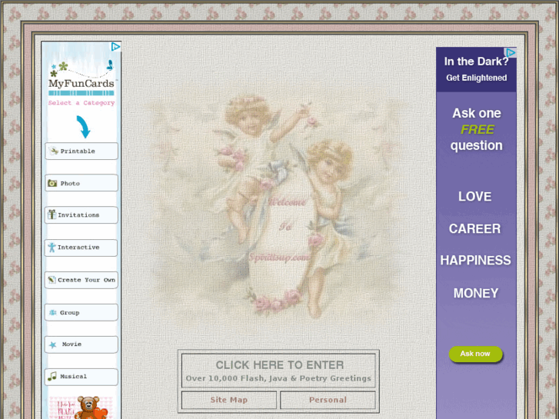The height and width of the screenshot is (419, 559).
Task: Click the green Ask now button
Action: (476, 354)
